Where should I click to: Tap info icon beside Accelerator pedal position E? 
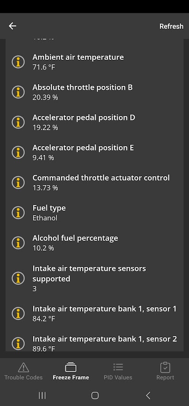(x=19, y=152)
